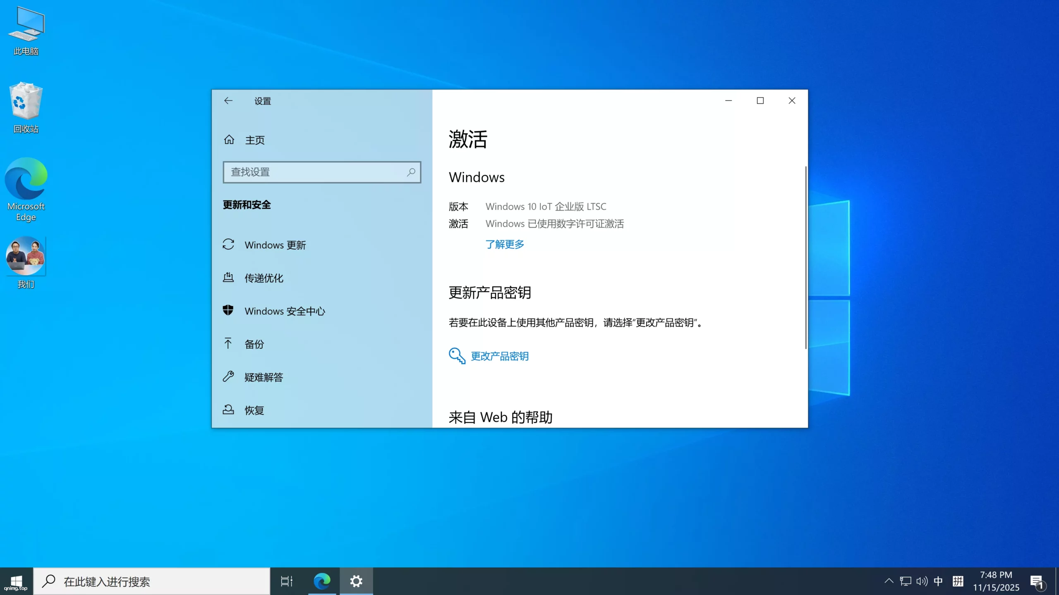Open Task View on the taskbar

(285, 581)
